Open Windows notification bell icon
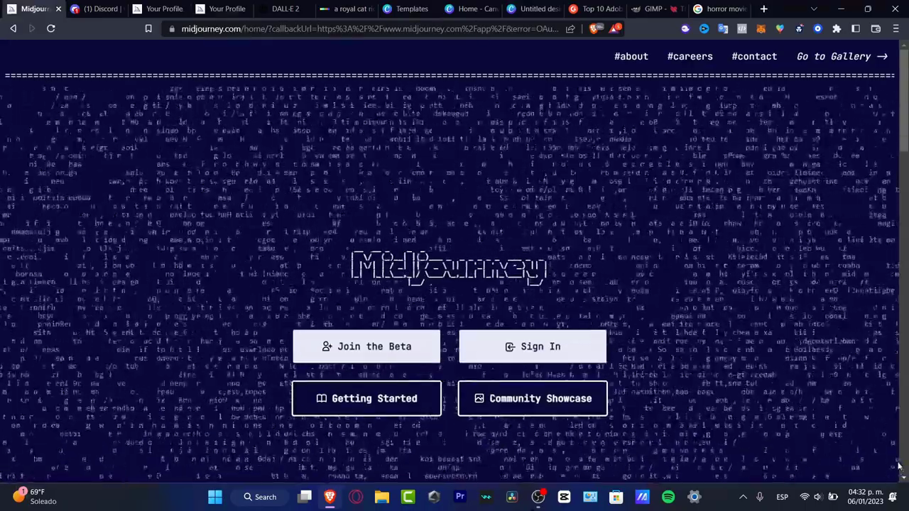This screenshot has width=909, height=511. [x=893, y=497]
